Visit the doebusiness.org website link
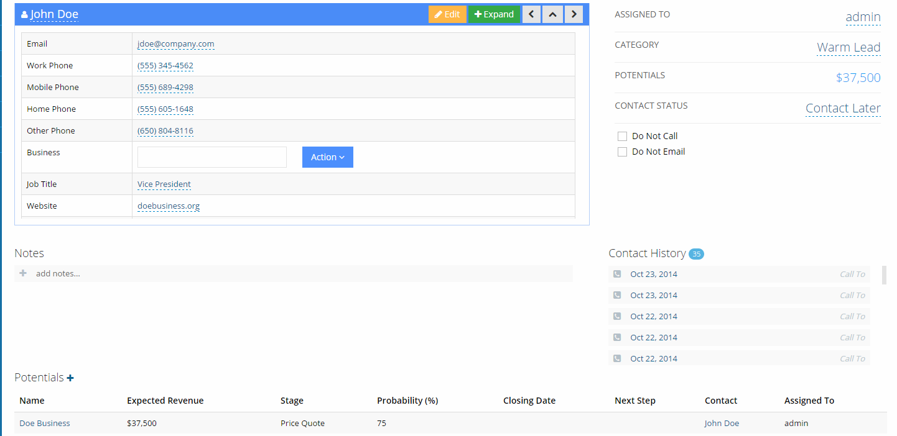 (x=168, y=206)
